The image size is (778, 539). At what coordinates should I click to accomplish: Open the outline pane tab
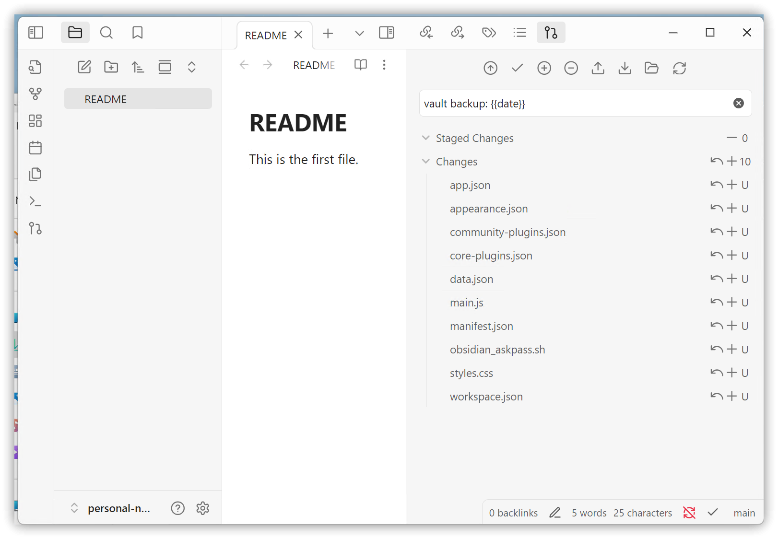520,33
